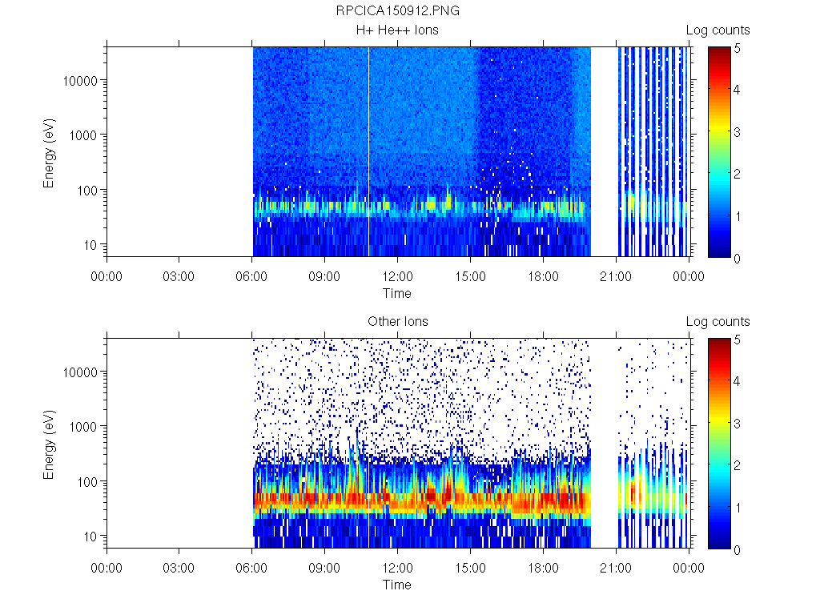The width and height of the screenshot is (820, 615).
Task: Click the top color bar value 0
Action: 737,259
